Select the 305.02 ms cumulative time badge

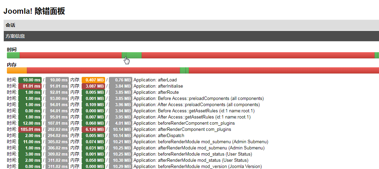pos(57,142)
